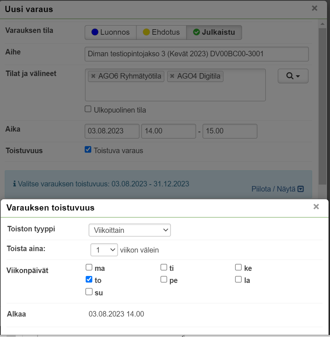This screenshot has width=330, height=337.
Task: Open the Toiston tyyppi dropdown
Action: (x=130, y=230)
